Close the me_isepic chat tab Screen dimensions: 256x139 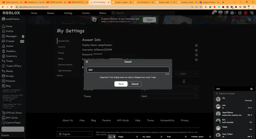click(161, 137)
